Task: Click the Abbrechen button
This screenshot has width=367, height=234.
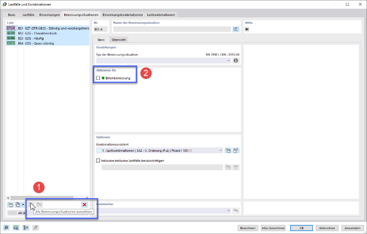Action: (327, 228)
